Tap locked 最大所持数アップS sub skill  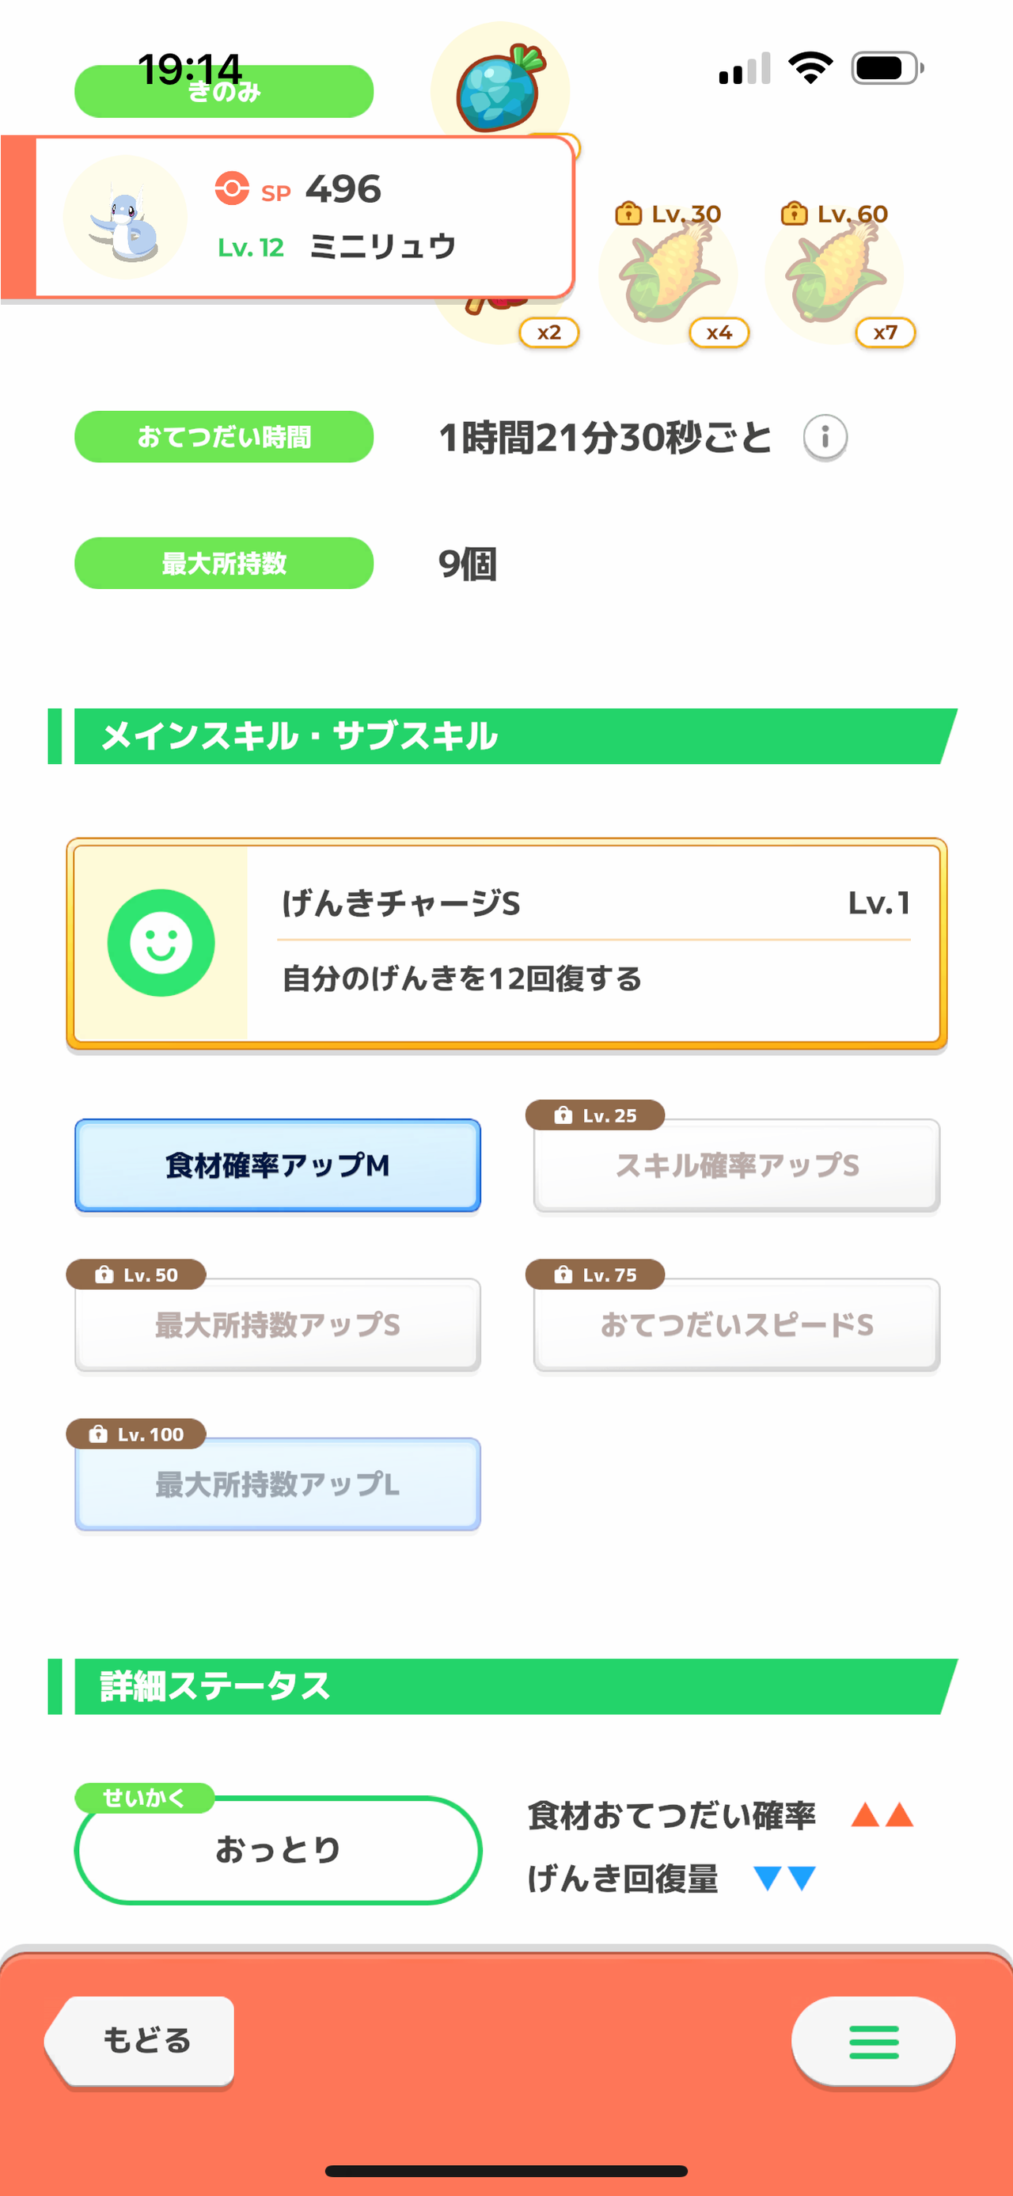tap(278, 1324)
